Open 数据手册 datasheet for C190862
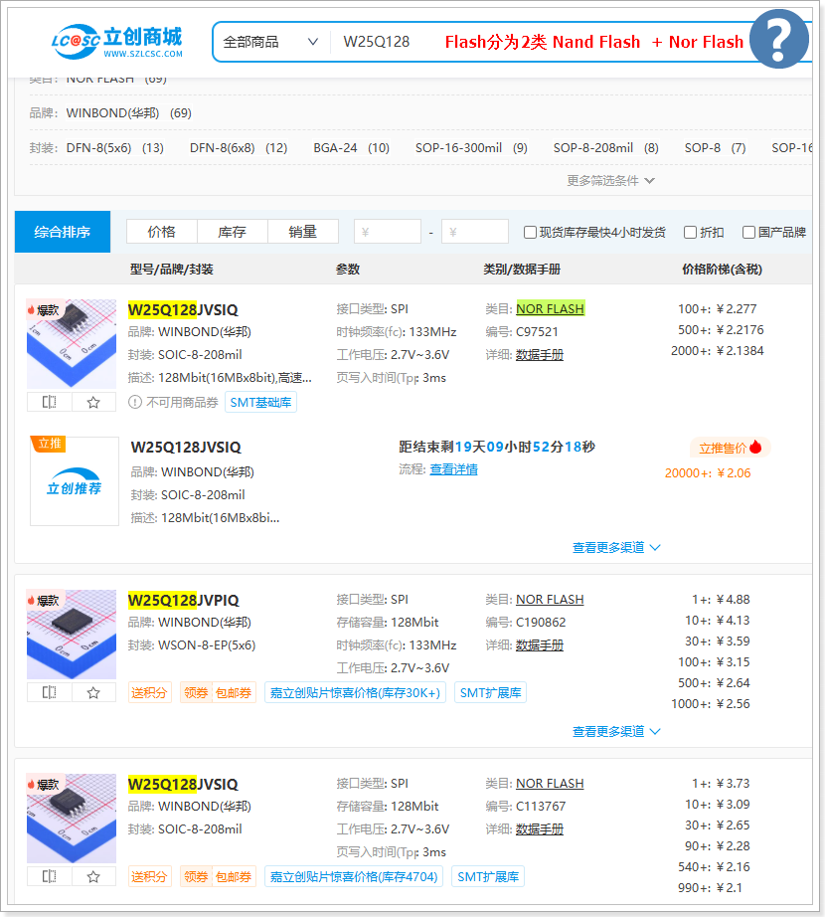 540,645
